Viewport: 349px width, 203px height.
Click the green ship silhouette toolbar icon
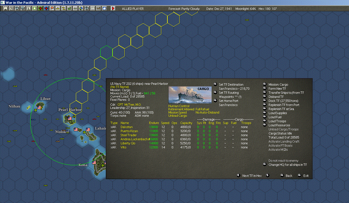(x=75, y=8)
